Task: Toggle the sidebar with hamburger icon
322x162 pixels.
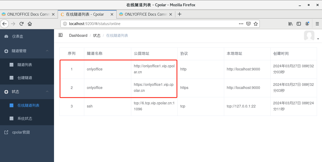Action: [x=61, y=35]
